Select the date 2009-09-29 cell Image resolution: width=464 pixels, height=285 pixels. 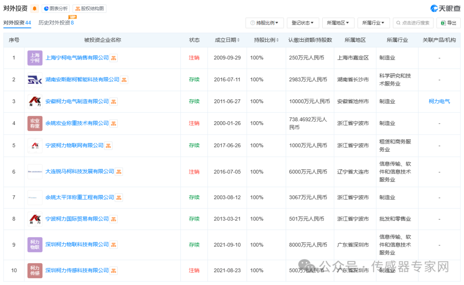pos(227,58)
